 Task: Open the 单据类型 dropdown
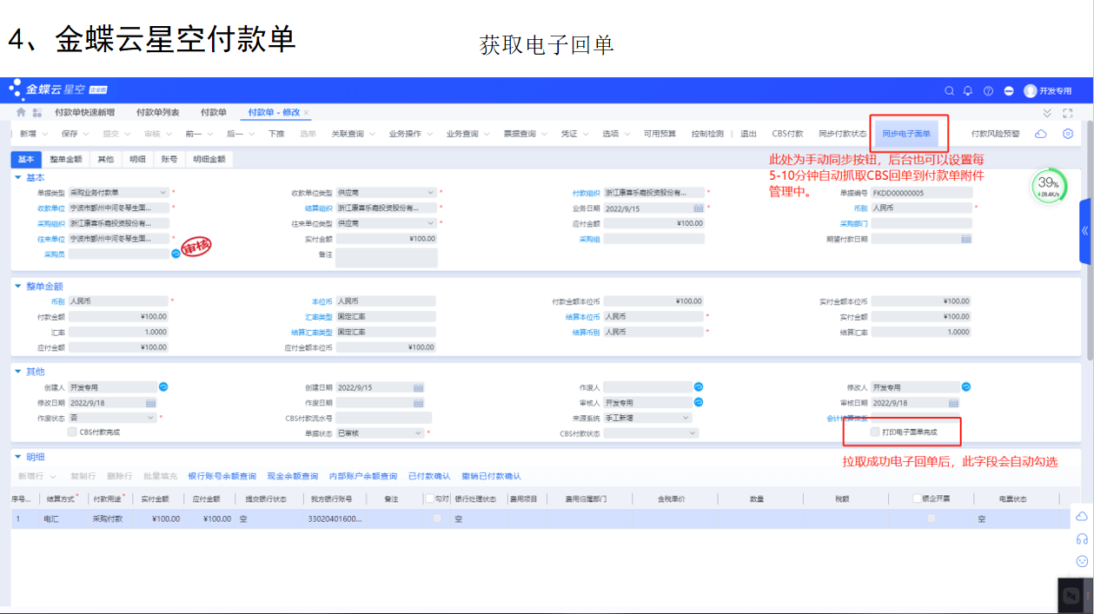click(x=163, y=193)
